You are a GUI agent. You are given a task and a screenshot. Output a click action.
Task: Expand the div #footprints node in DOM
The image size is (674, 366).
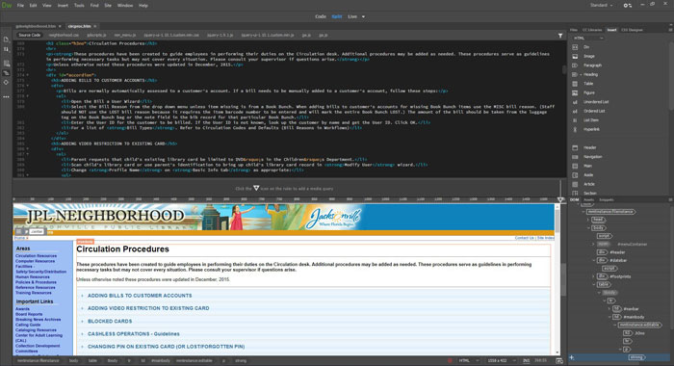594,276
